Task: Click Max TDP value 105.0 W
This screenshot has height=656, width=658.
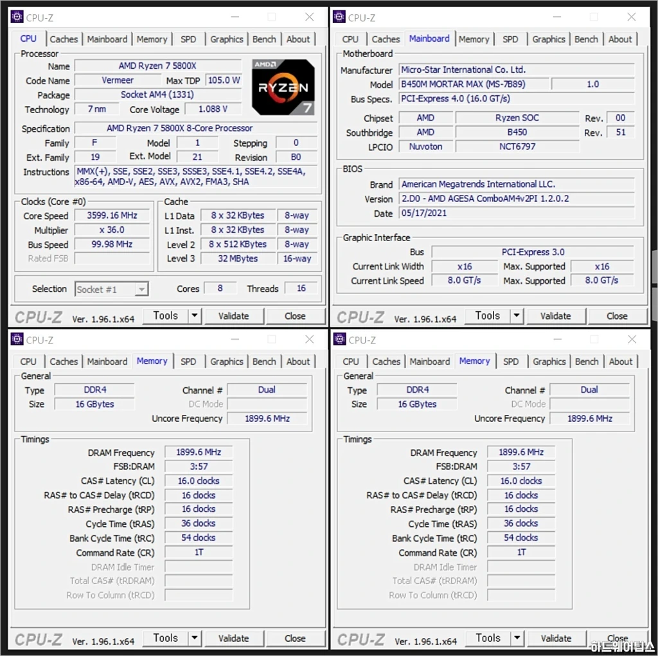Action: click(224, 80)
